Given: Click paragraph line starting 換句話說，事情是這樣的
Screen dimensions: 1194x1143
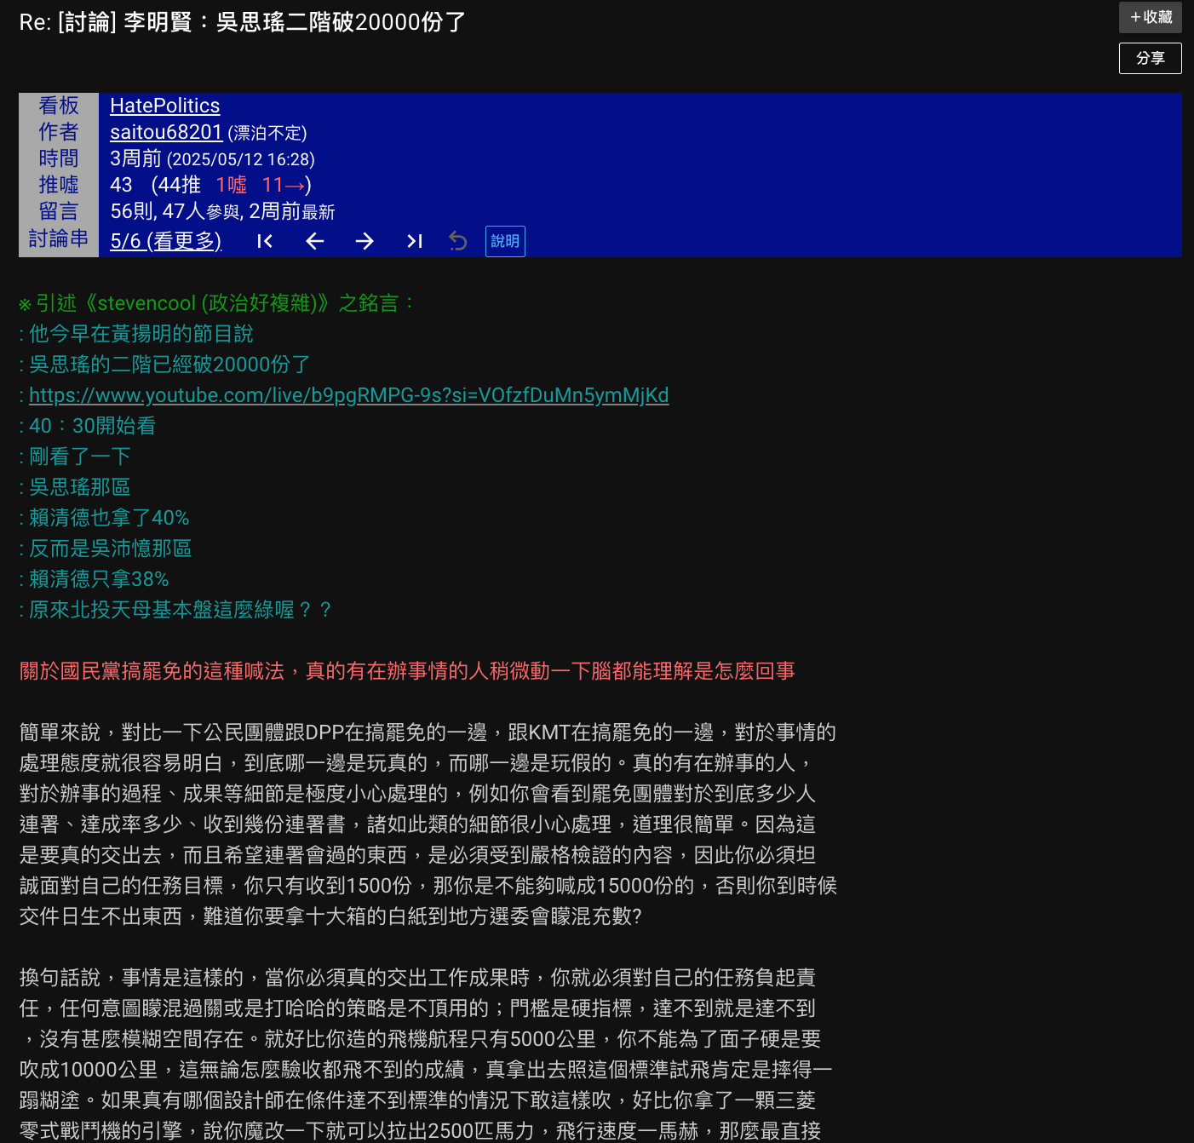Looking at the screenshot, I should (417, 978).
